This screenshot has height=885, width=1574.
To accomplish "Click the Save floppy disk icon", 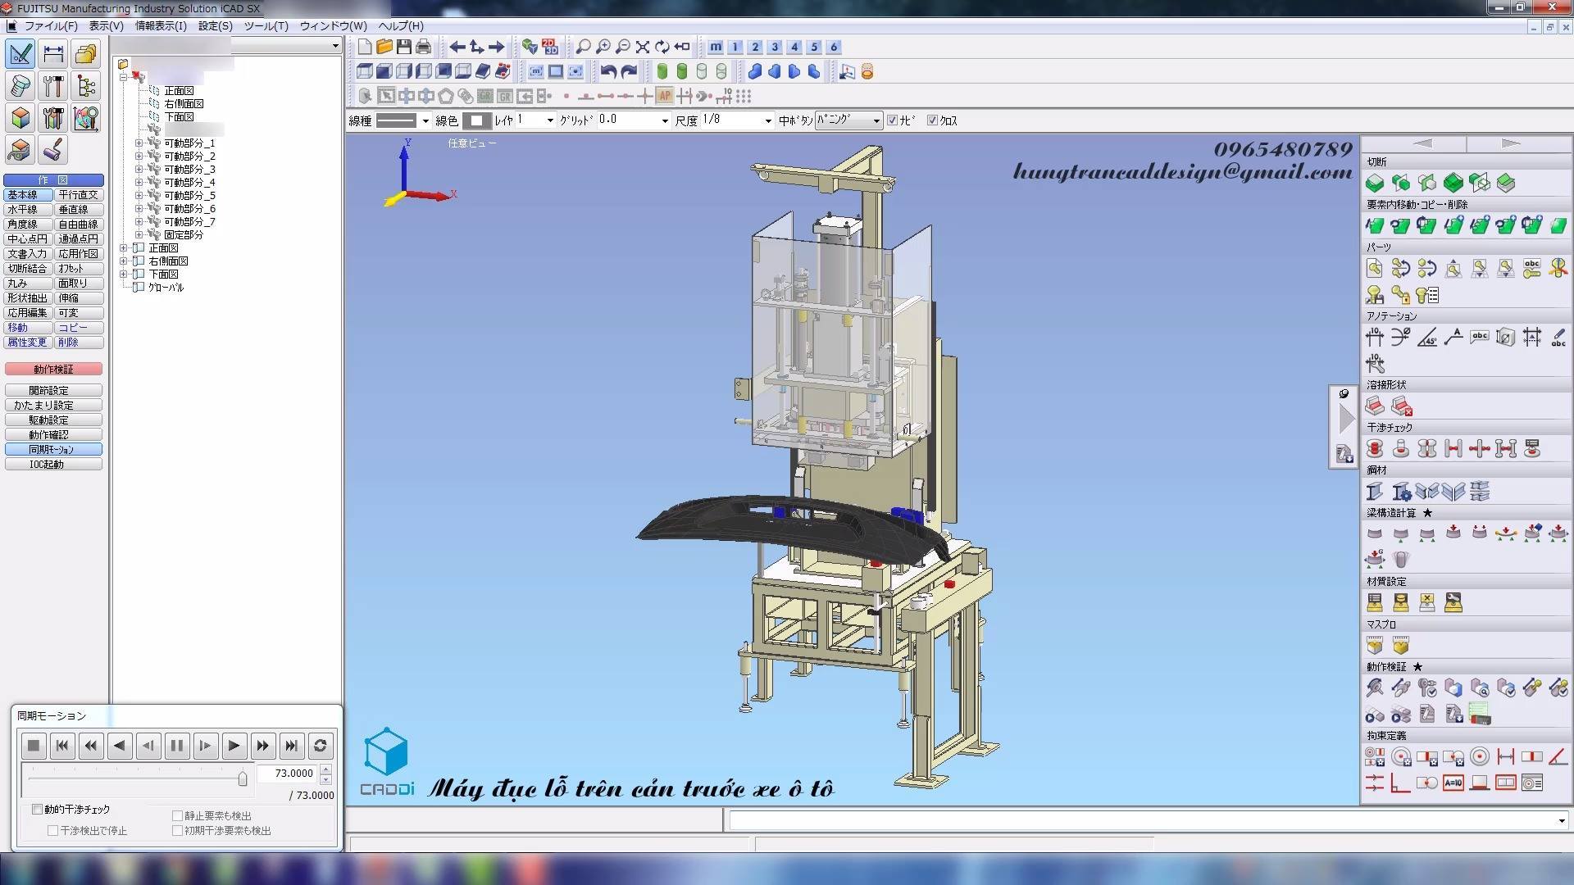I will [403, 47].
